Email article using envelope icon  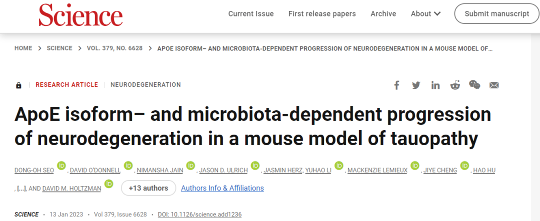click(x=494, y=85)
